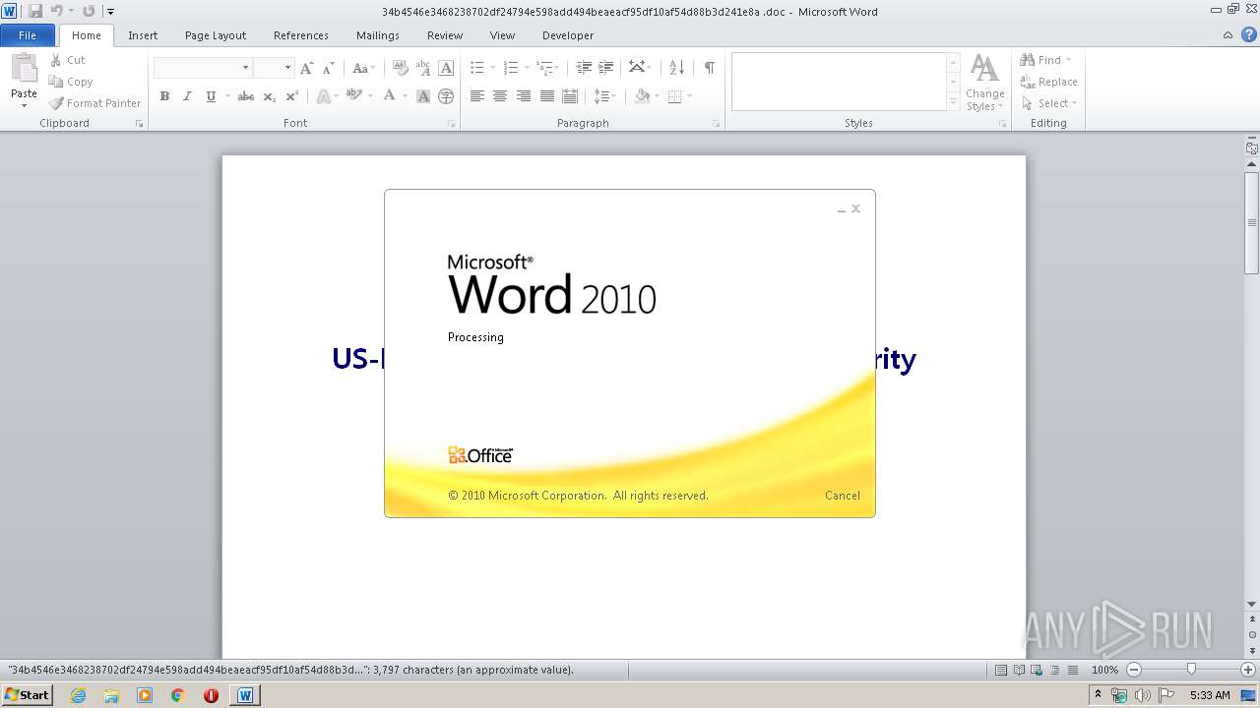Toggle Bold formatting
The width and height of the screenshot is (1260, 708).
click(x=164, y=96)
